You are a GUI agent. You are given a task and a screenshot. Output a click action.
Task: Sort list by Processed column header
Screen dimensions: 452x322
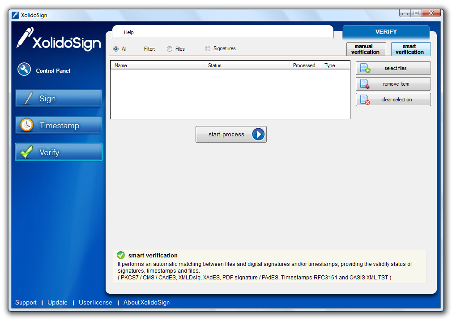pyautogui.click(x=305, y=65)
